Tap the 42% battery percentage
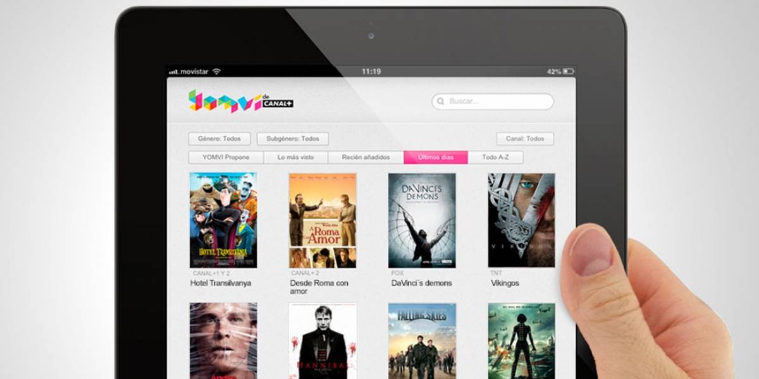Viewport: 759px width, 379px height. coord(554,72)
